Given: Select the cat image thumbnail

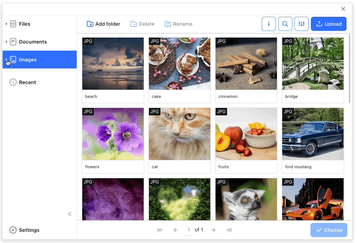Looking at the screenshot, I should click(x=179, y=134).
